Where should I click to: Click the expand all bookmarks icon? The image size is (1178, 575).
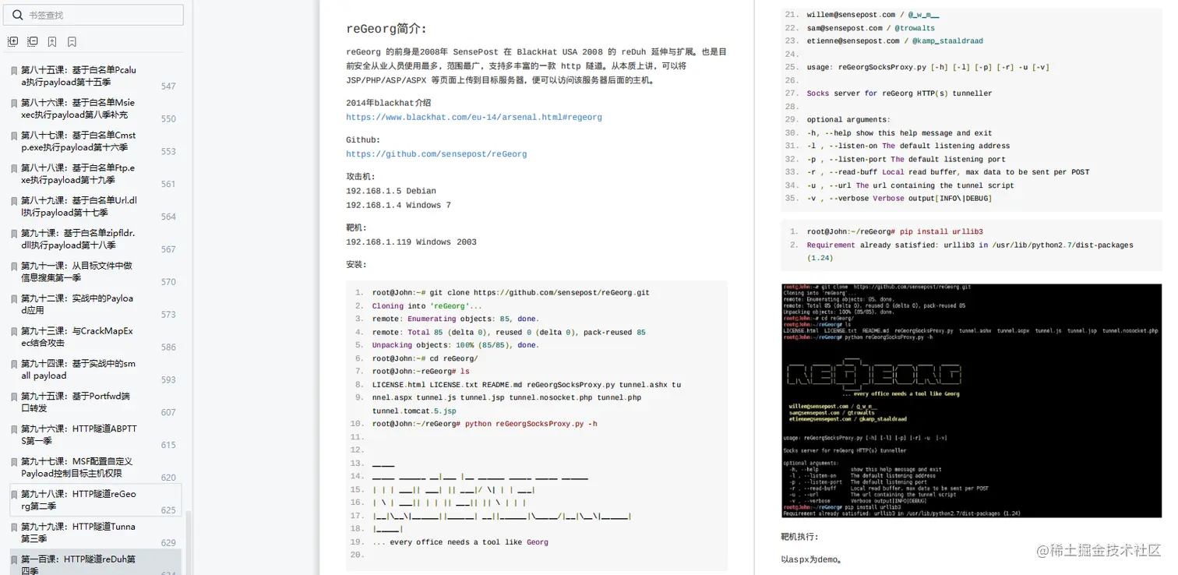coord(12,41)
